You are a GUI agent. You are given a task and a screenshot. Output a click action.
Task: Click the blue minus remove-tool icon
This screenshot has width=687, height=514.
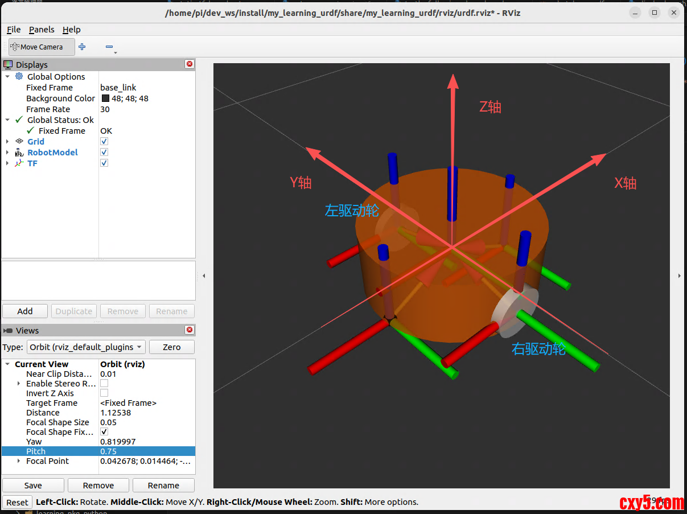tap(109, 47)
